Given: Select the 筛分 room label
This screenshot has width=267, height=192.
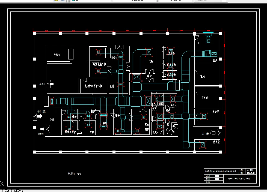Looking at the screenshot, I should pos(117,116).
